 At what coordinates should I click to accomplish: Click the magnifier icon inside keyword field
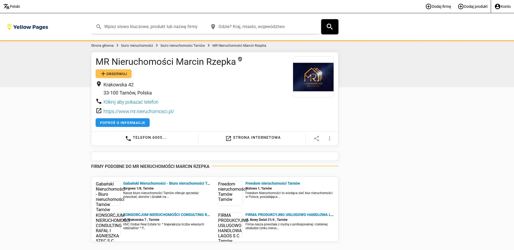click(99, 26)
